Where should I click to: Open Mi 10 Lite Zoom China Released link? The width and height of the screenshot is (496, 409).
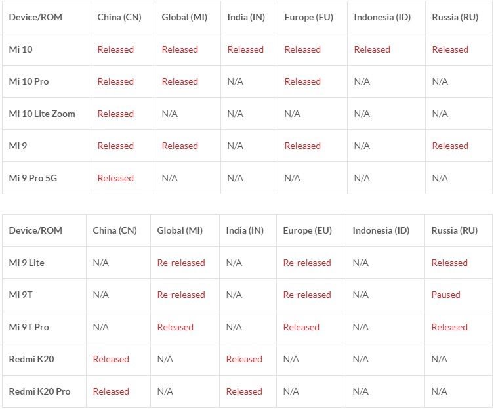click(x=115, y=114)
